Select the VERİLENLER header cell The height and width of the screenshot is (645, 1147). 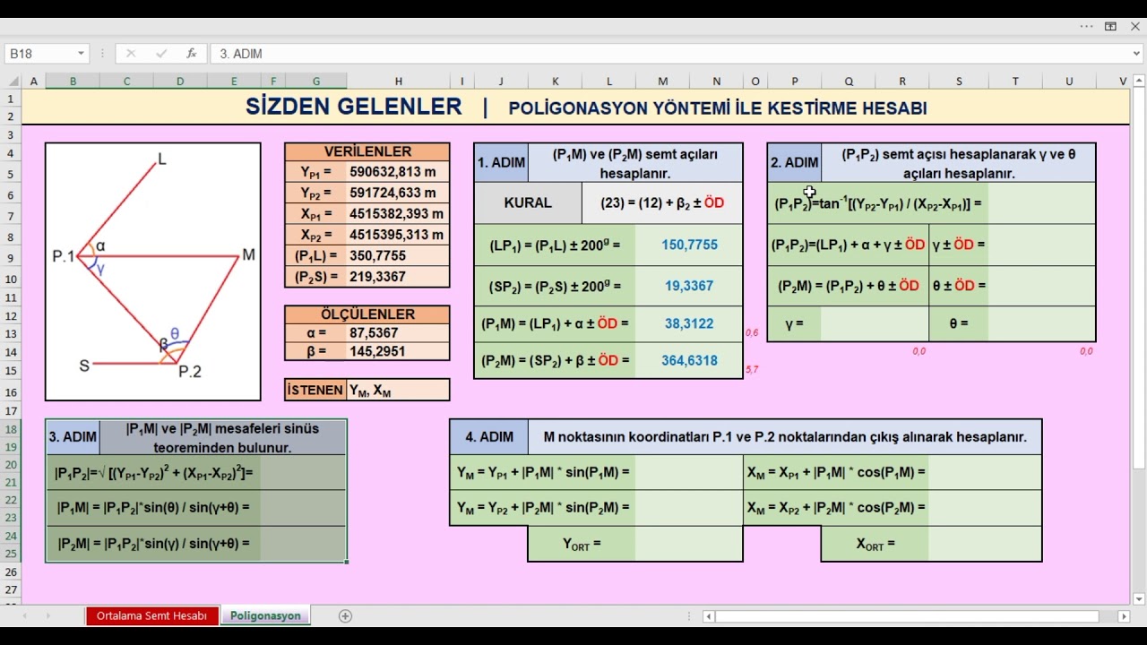367,152
